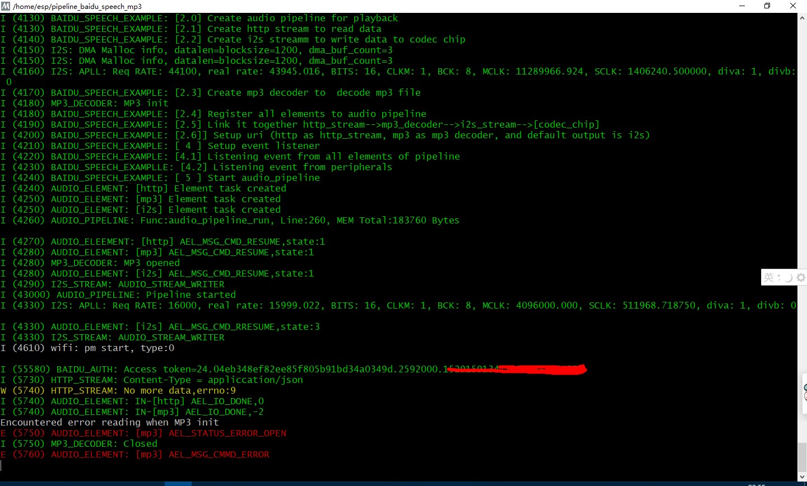Click 'MP3_DECODER: MP3 init' line
Viewport: 807px width, 486px height.
click(85, 103)
